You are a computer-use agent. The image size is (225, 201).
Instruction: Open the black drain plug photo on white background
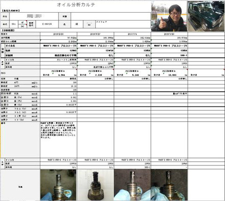click(96, 185)
